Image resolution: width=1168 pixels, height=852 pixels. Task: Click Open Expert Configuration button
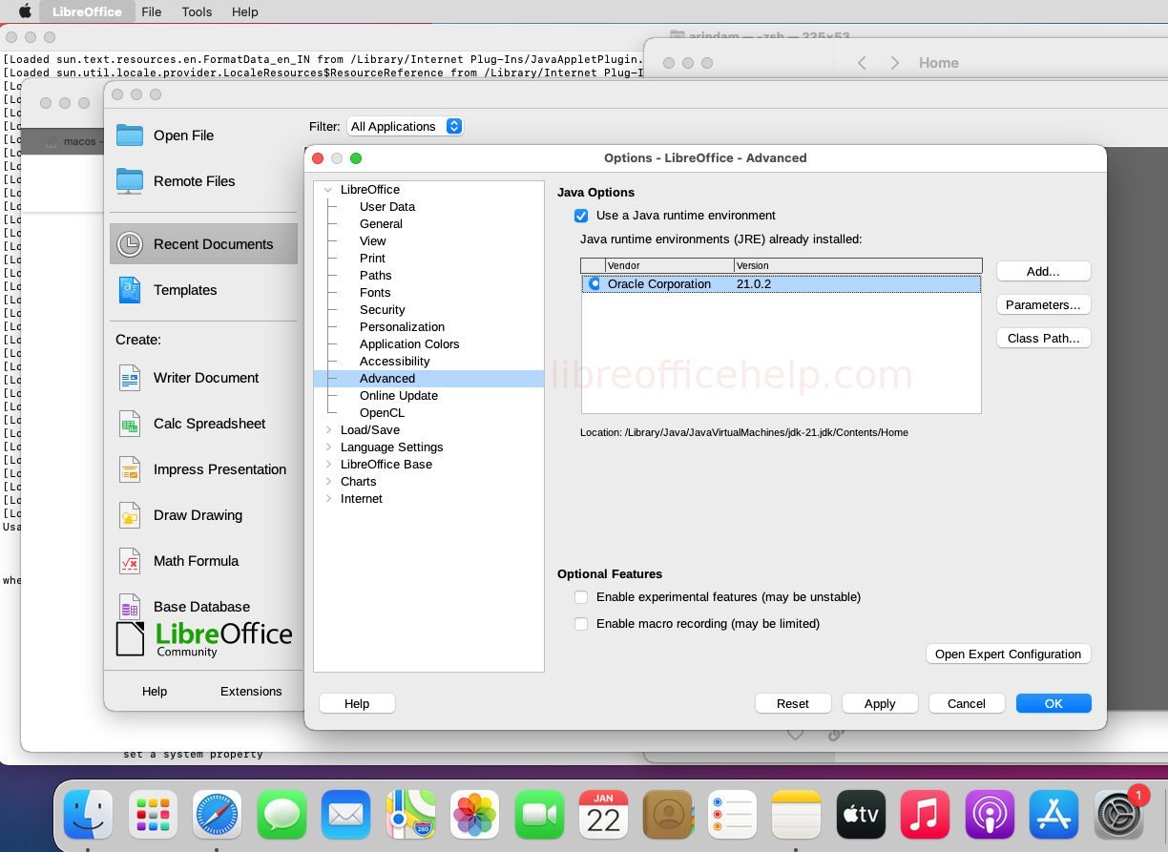(x=1008, y=655)
